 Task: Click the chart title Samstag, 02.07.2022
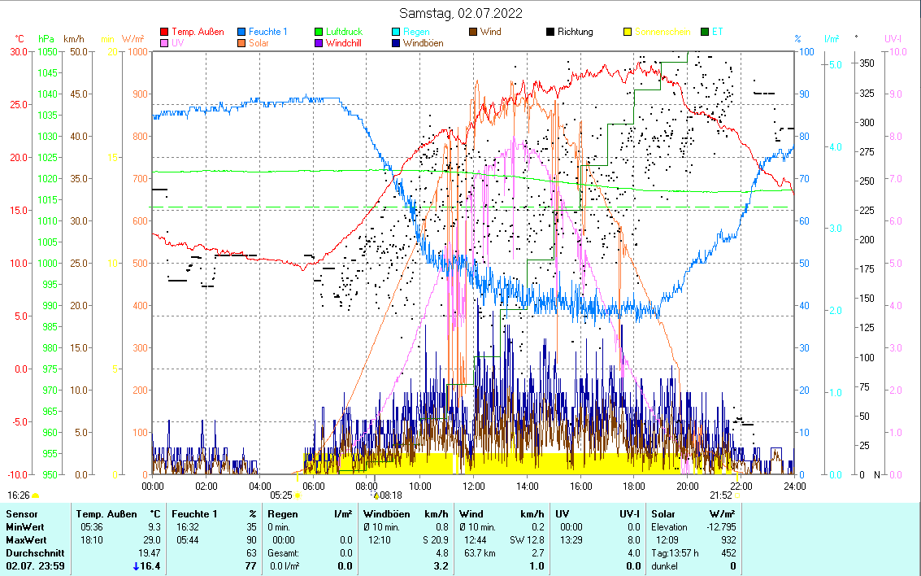[x=460, y=13]
